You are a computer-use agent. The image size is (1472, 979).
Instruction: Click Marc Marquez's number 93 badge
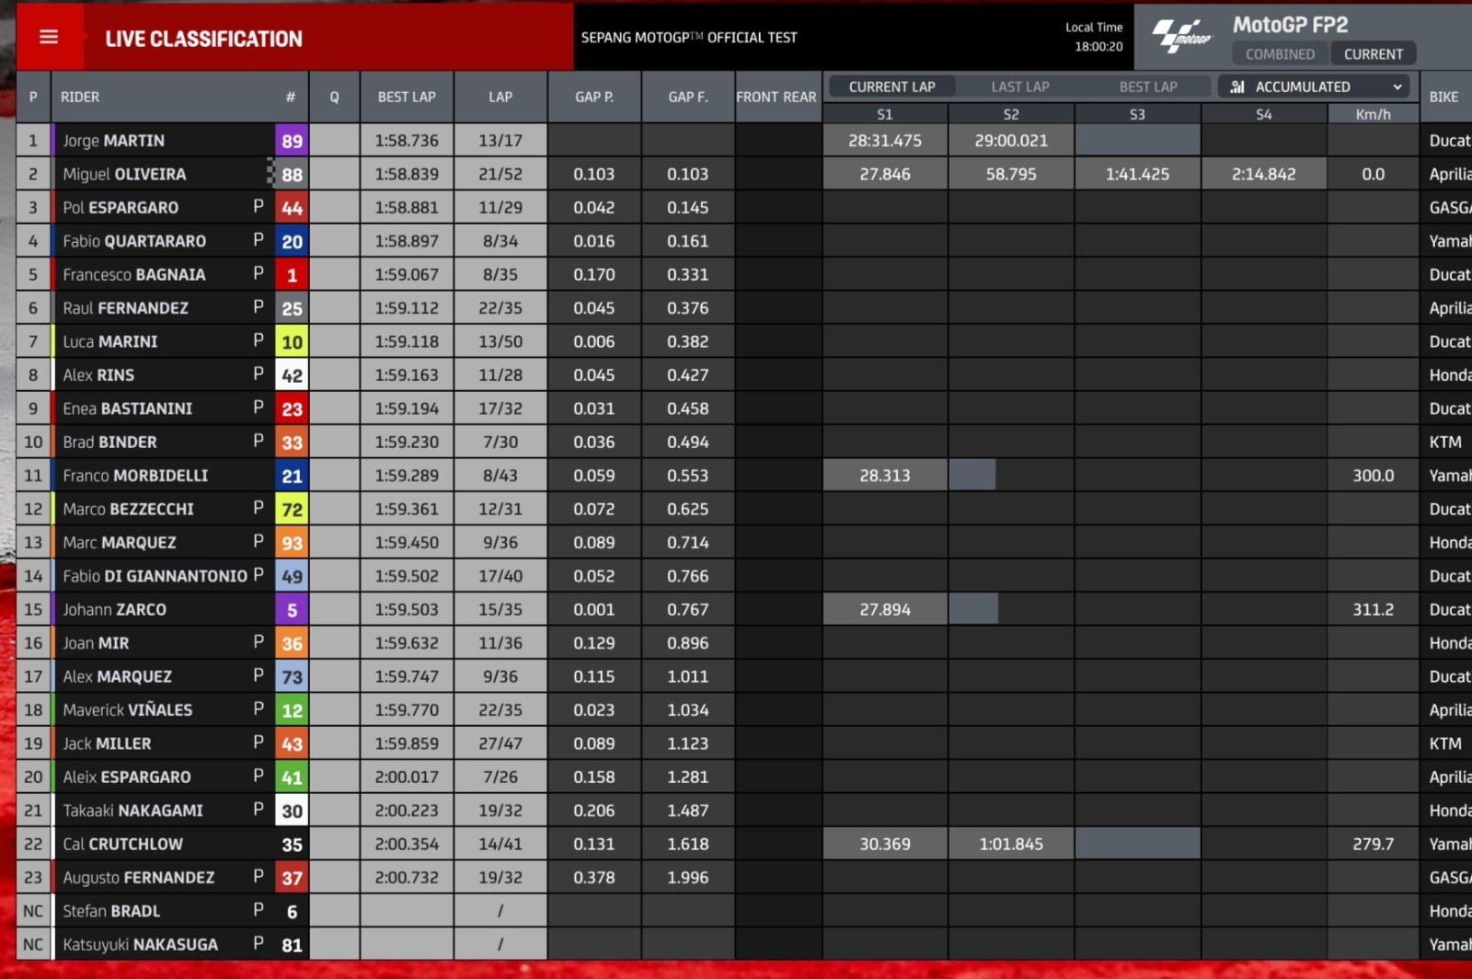[x=292, y=543]
